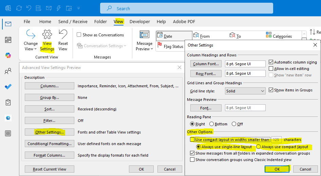Viewport: 321px width, 176px height.
Task: Click the 125 characters width field
Action: pyautogui.click(x=276, y=140)
